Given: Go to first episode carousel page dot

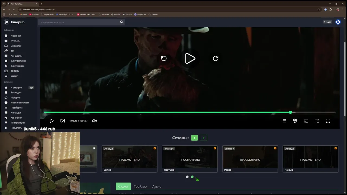Looking at the screenshot, I should coord(187,177).
